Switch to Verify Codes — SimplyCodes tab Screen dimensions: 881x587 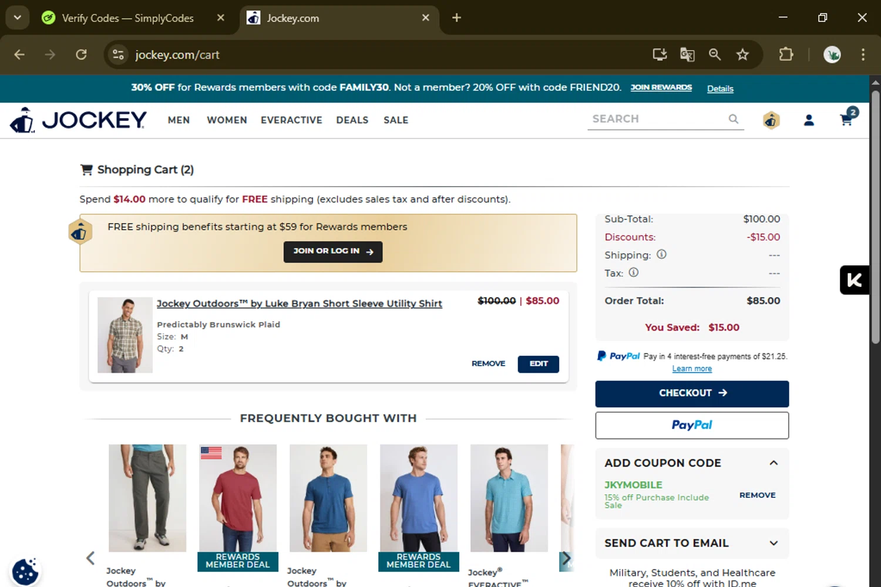pyautogui.click(x=127, y=18)
